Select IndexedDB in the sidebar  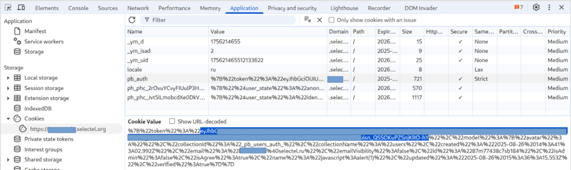point(38,108)
